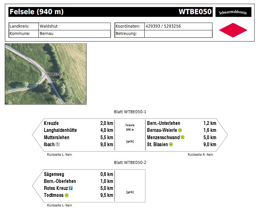Click the Blatt WTBE050-1 heading
The width and height of the screenshot is (261, 214).
point(130,112)
